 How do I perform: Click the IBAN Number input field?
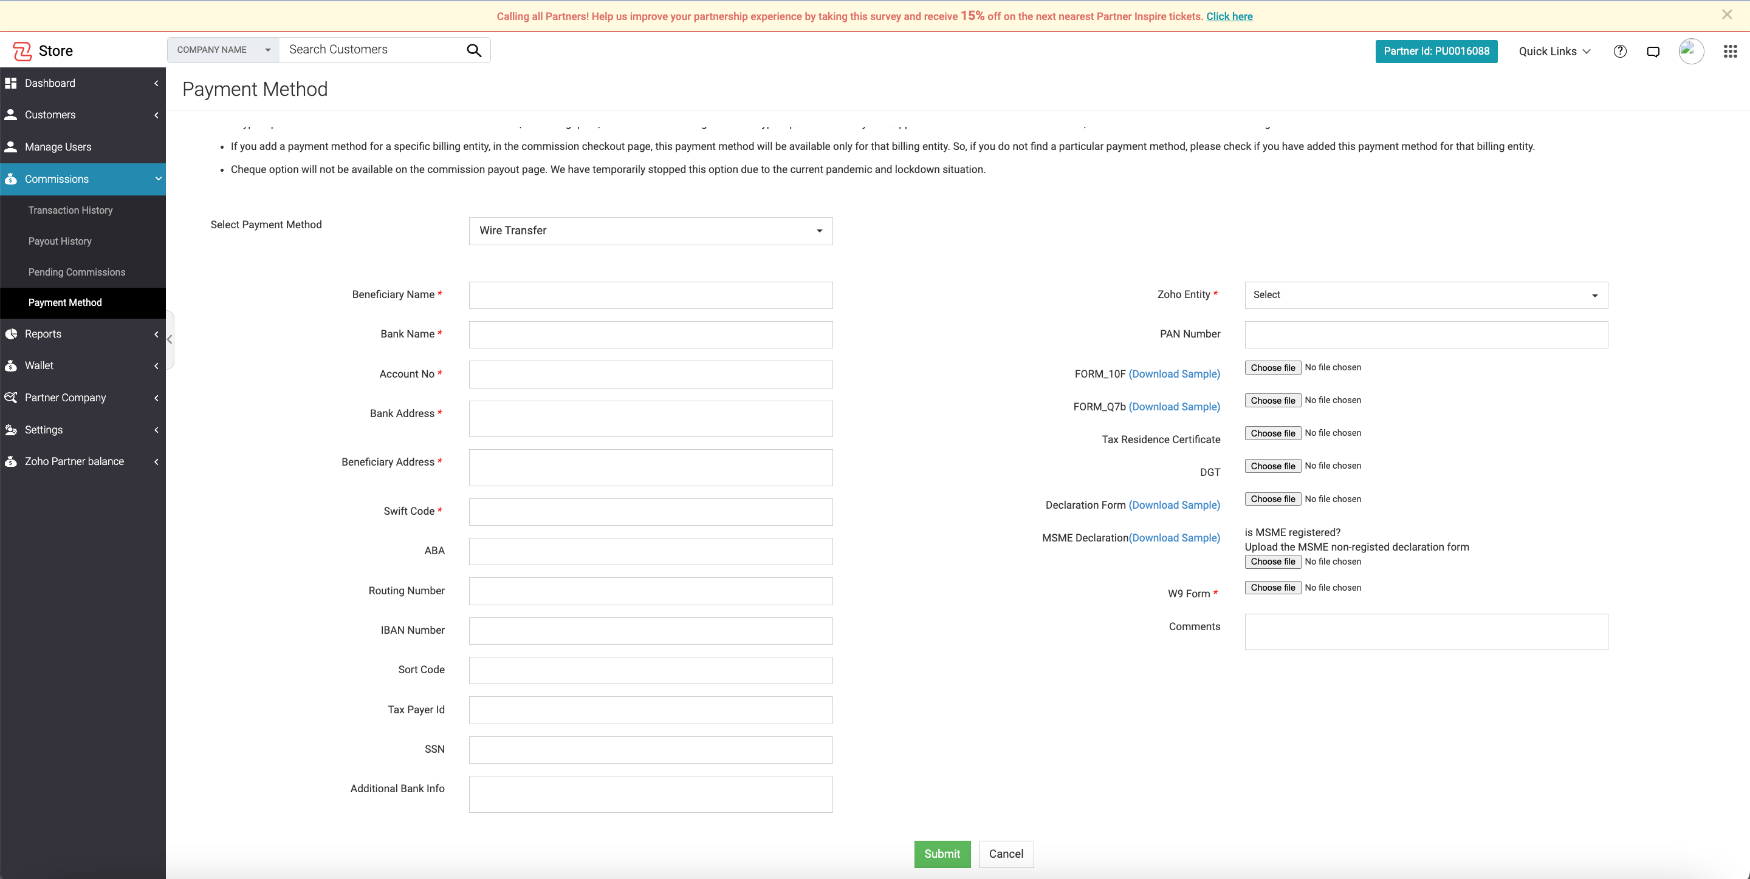650,631
